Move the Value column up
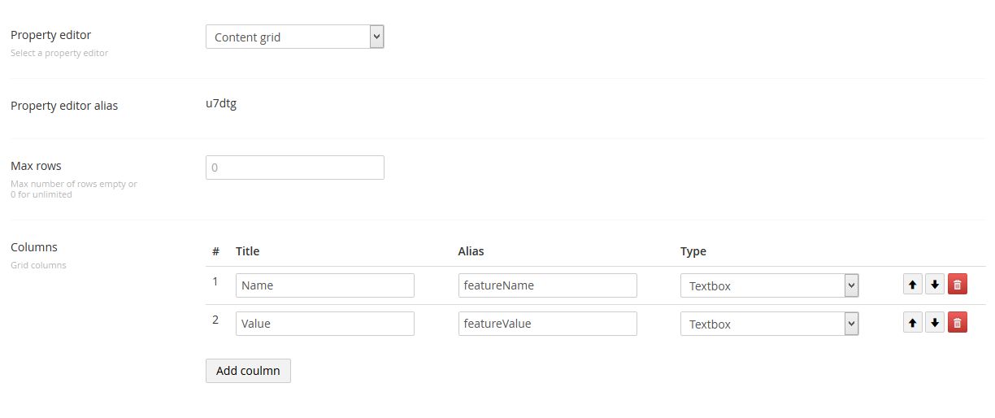995x418 pixels. point(912,323)
